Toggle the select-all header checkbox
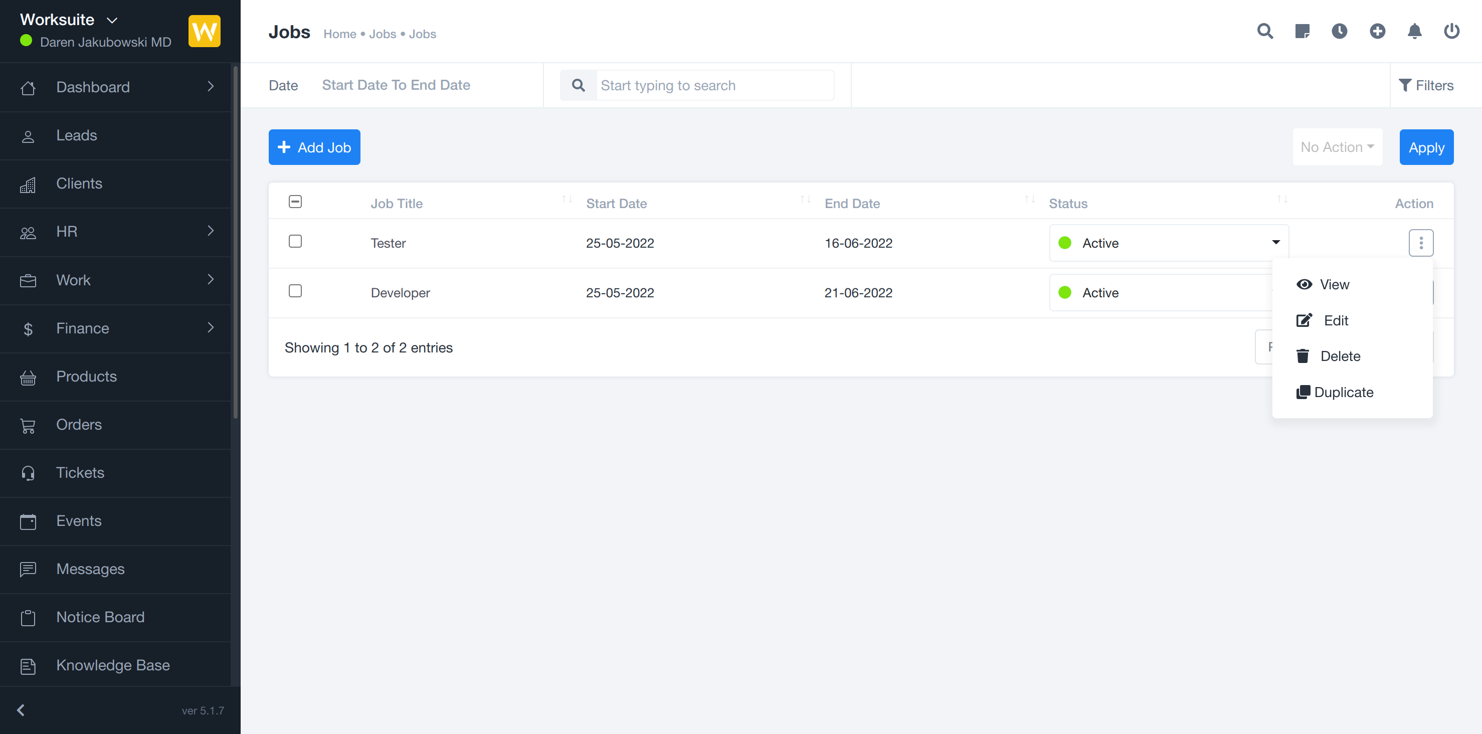 point(295,202)
